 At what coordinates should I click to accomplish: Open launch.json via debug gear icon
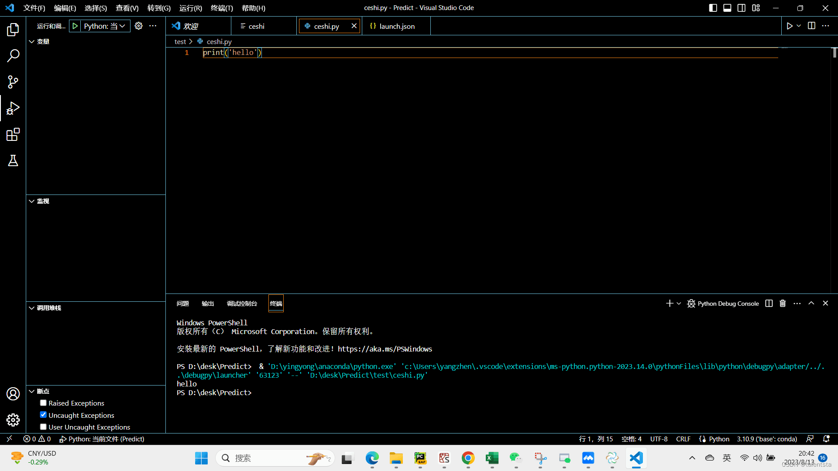(x=138, y=26)
